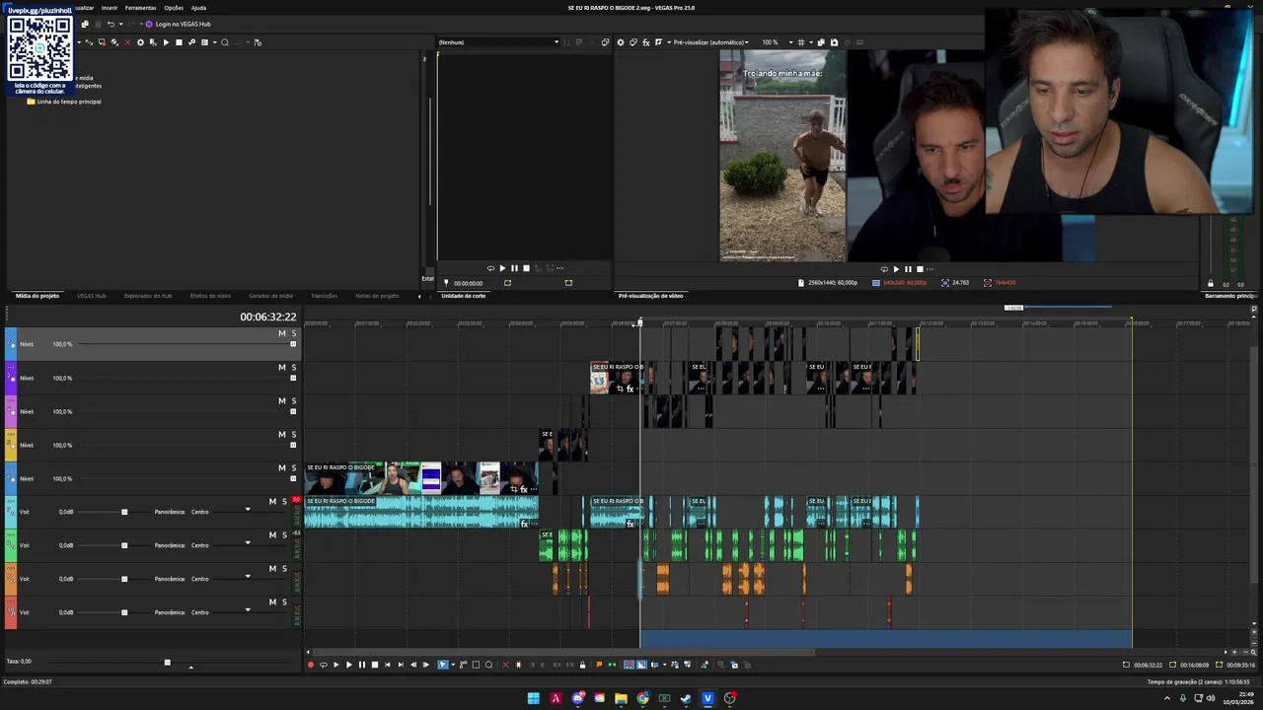Screen dimensions: 1263x710
Task: Adjust the first audio track volume slider
Action: [124, 512]
